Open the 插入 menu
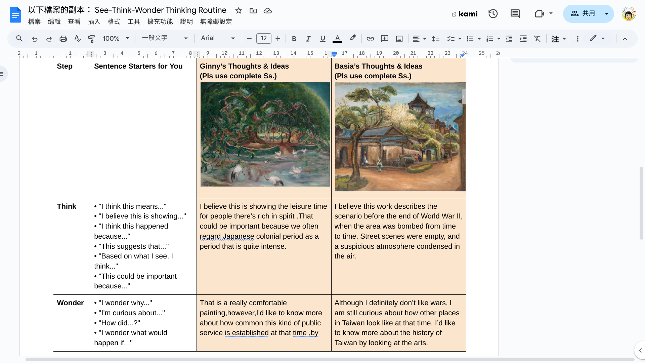 click(94, 22)
